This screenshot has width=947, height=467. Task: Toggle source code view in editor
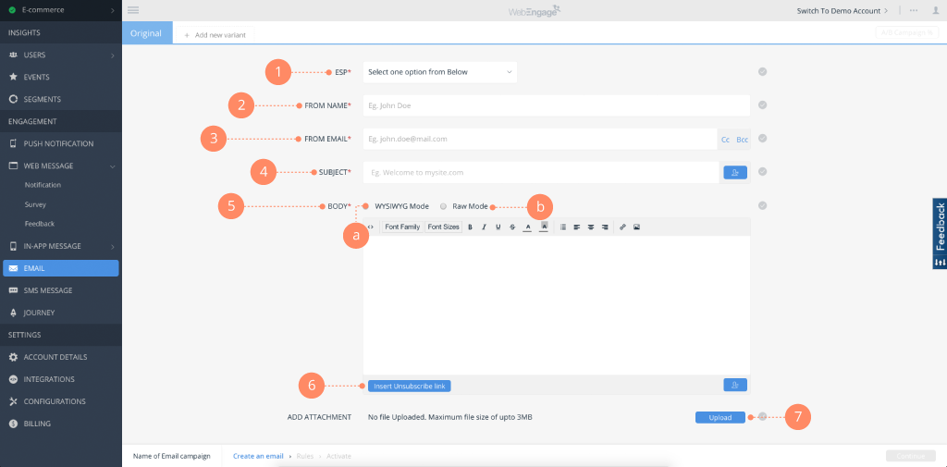pos(370,227)
